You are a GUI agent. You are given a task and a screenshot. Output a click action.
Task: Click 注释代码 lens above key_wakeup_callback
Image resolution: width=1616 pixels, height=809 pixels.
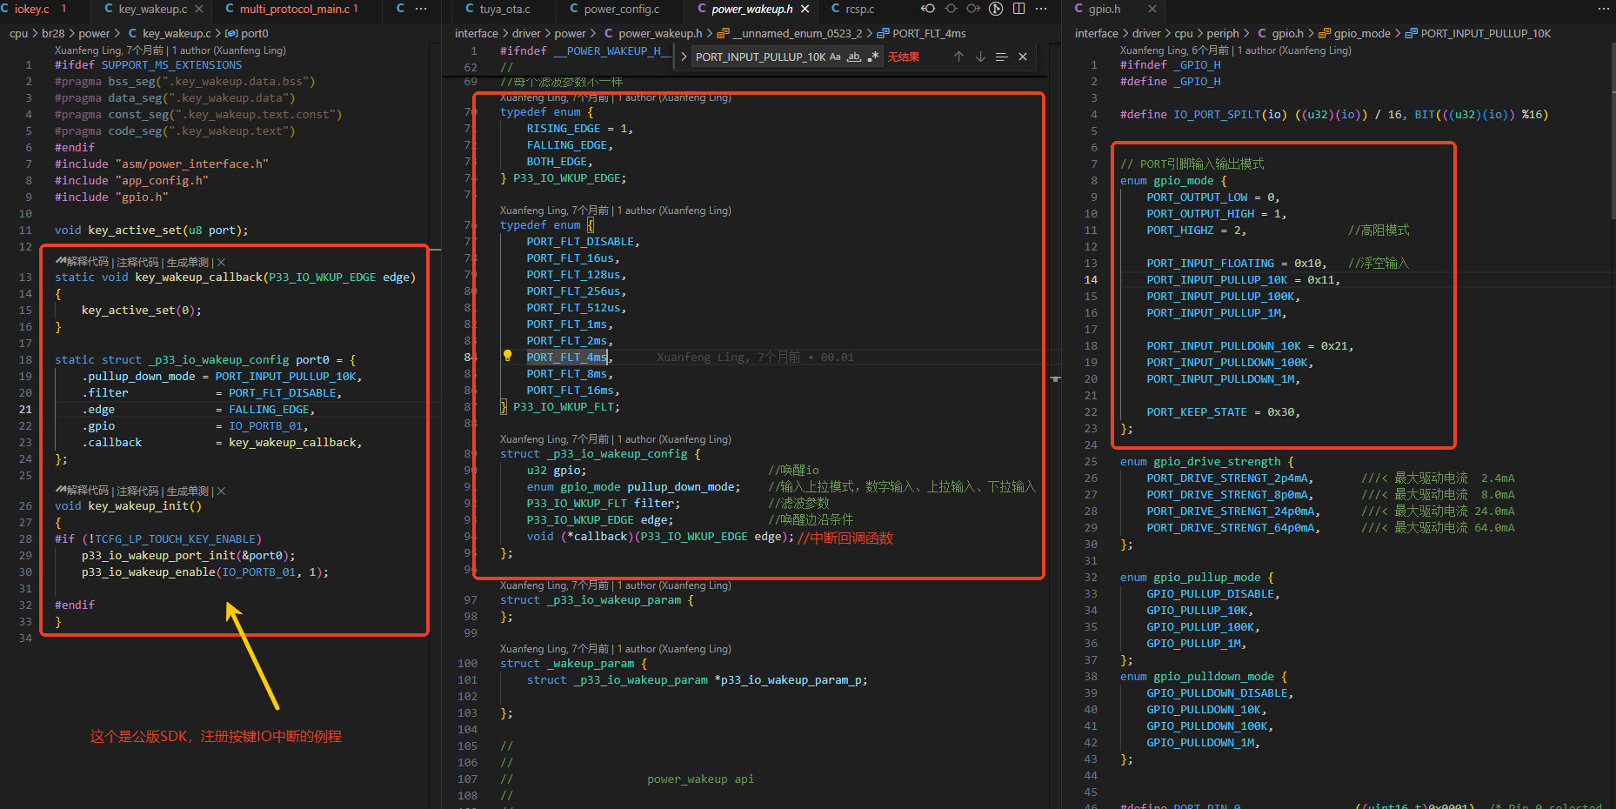pyautogui.click(x=137, y=262)
